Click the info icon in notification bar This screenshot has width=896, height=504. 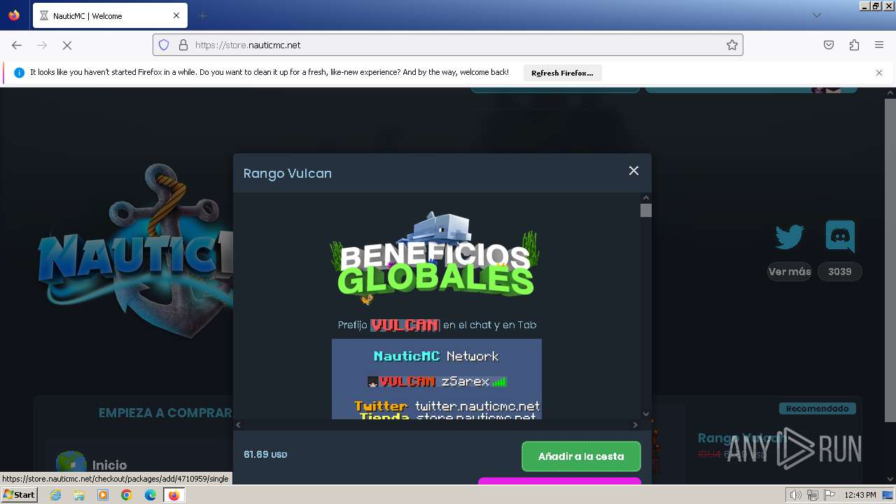point(19,73)
